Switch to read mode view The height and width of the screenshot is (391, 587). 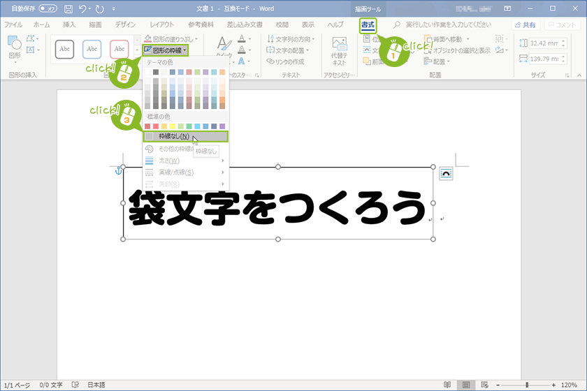447,385
